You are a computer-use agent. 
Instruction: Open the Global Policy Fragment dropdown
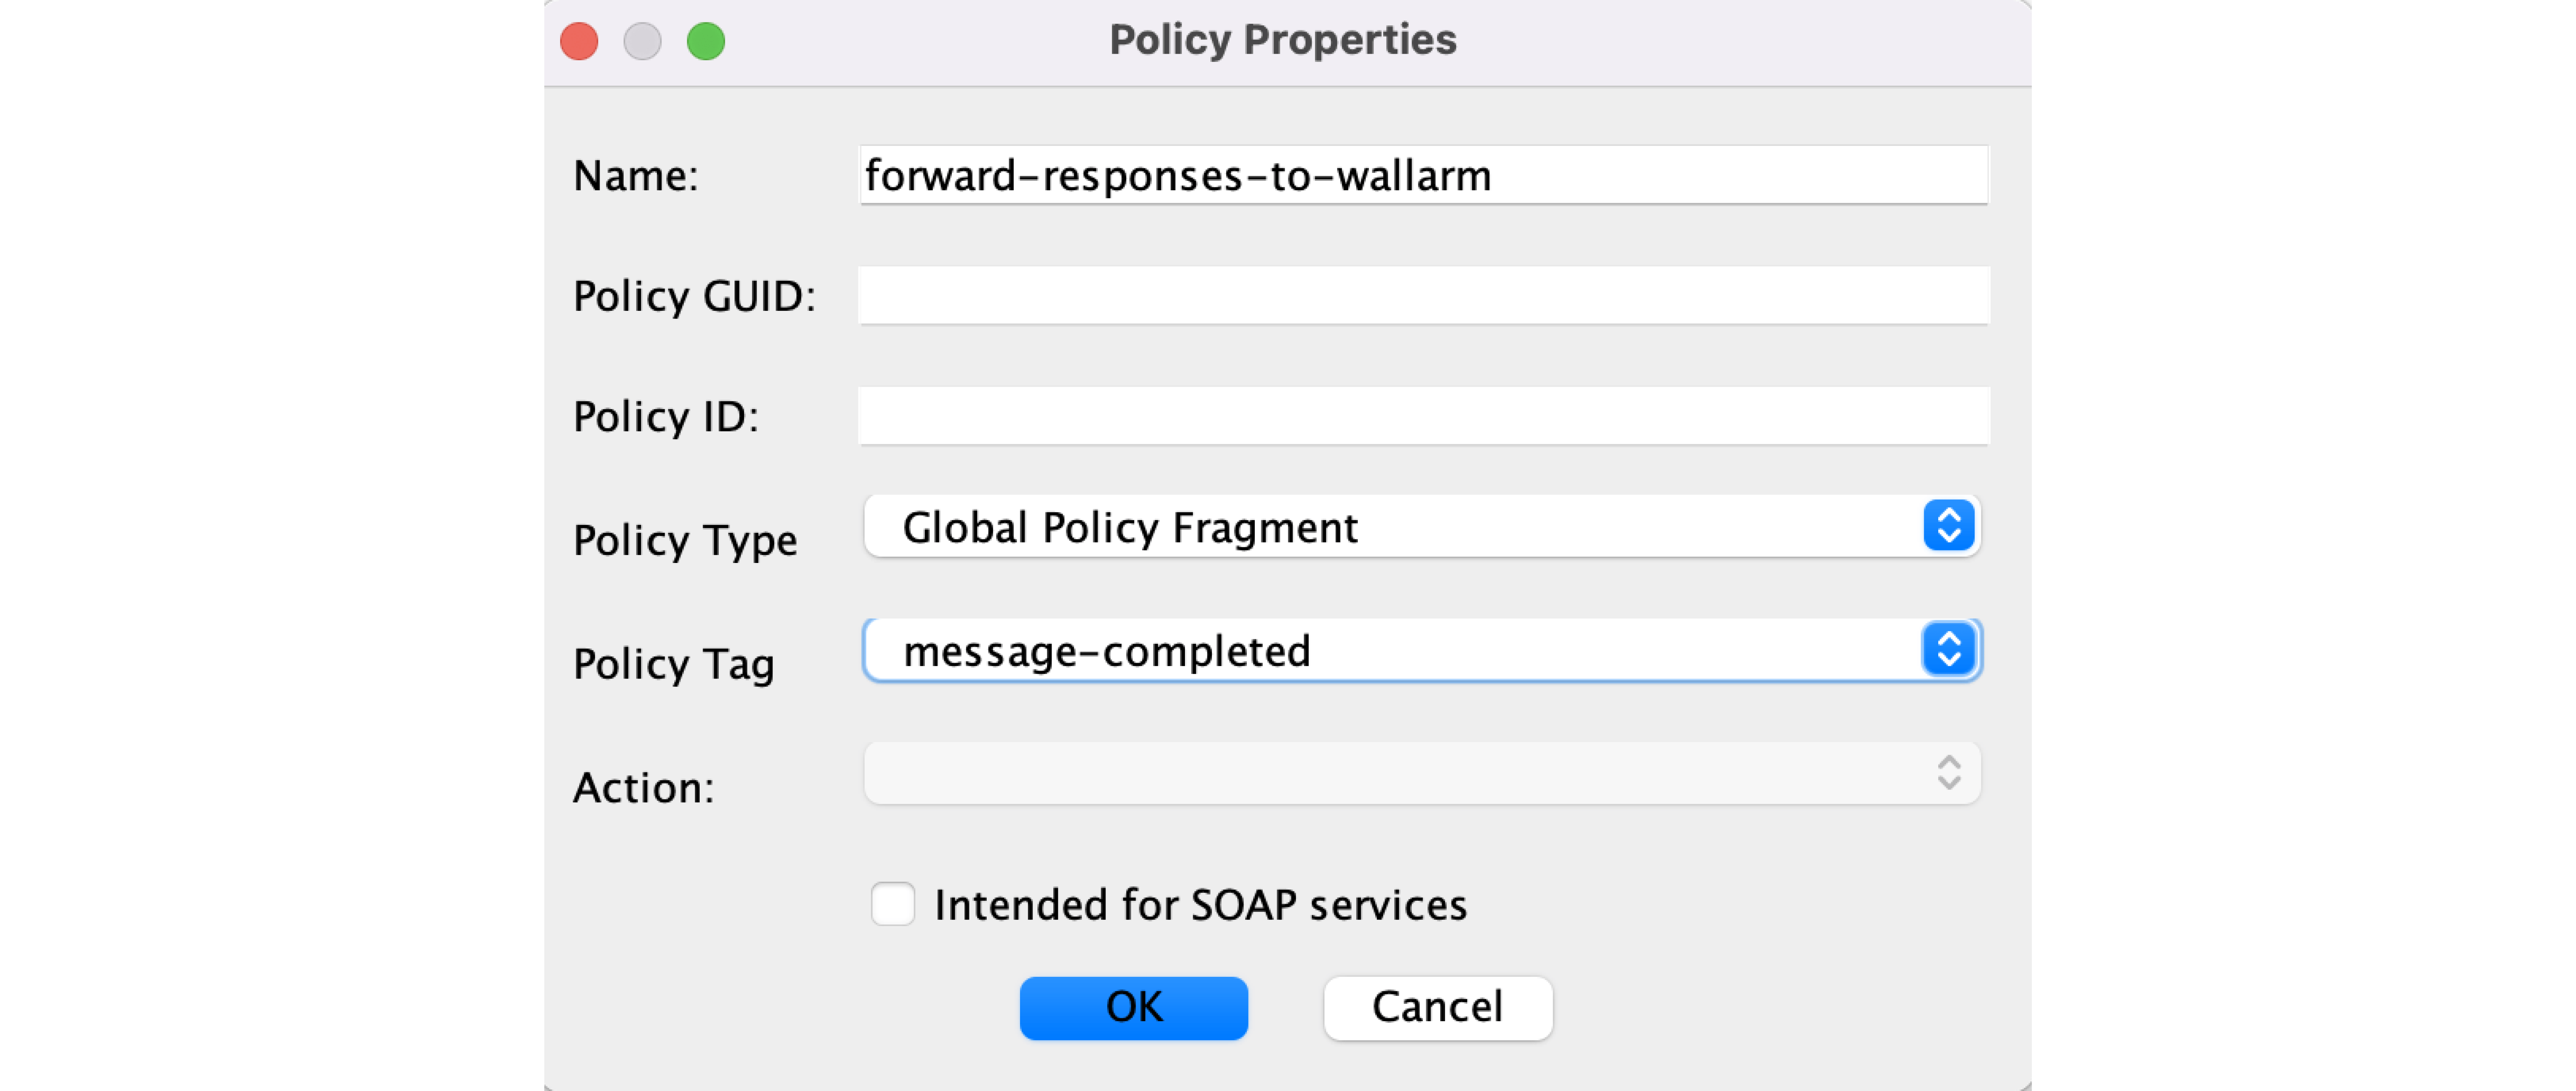click(x=1390, y=527)
